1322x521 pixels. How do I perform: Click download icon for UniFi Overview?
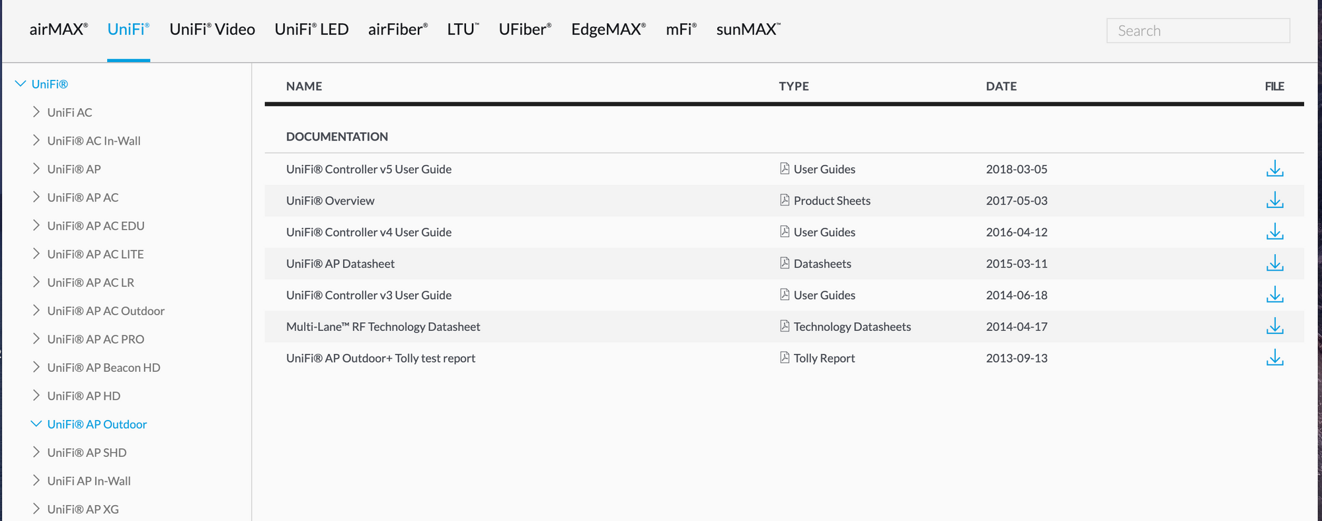pos(1274,201)
